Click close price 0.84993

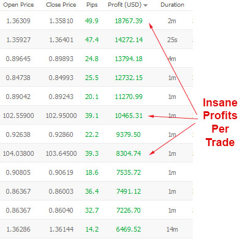click(x=61, y=78)
